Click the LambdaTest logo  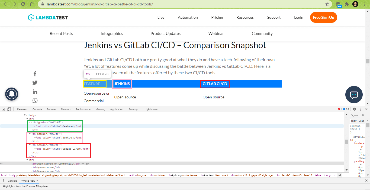click(x=48, y=17)
